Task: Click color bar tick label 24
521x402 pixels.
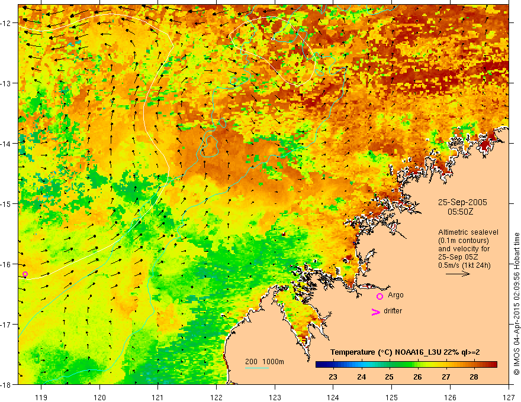Action: click(362, 377)
